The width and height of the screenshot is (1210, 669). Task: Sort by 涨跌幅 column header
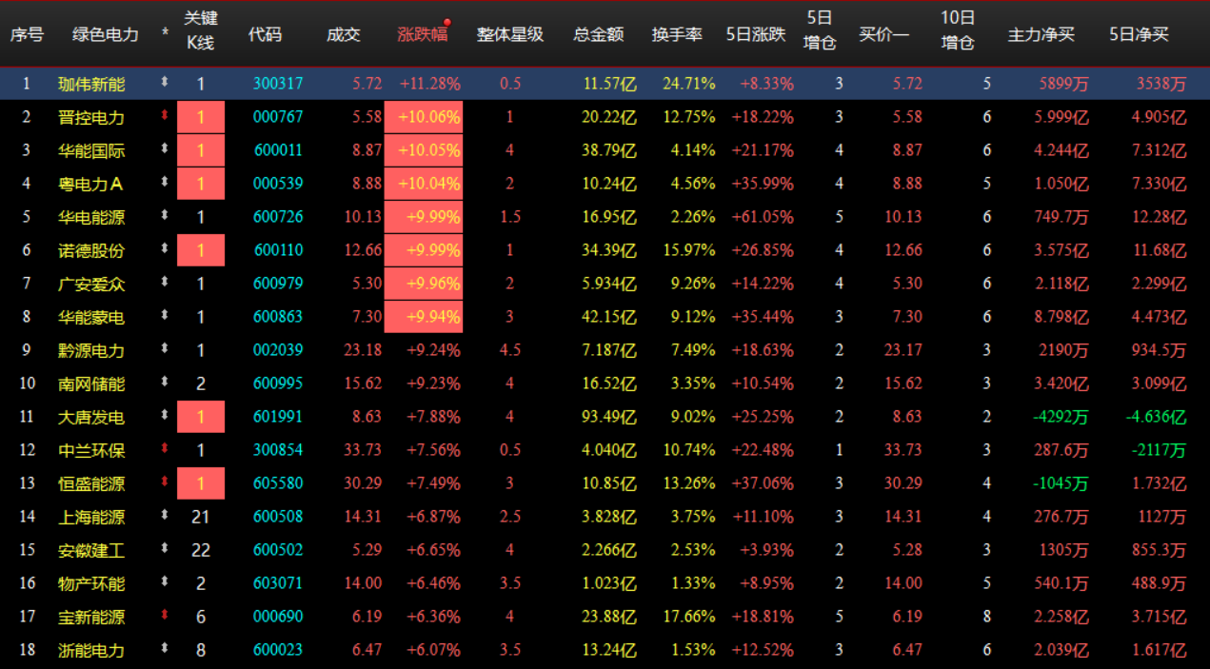(422, 34)
